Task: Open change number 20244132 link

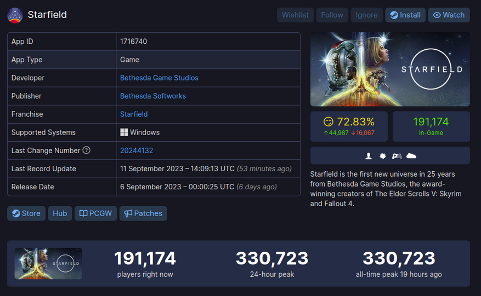Action: coord(137,150)
